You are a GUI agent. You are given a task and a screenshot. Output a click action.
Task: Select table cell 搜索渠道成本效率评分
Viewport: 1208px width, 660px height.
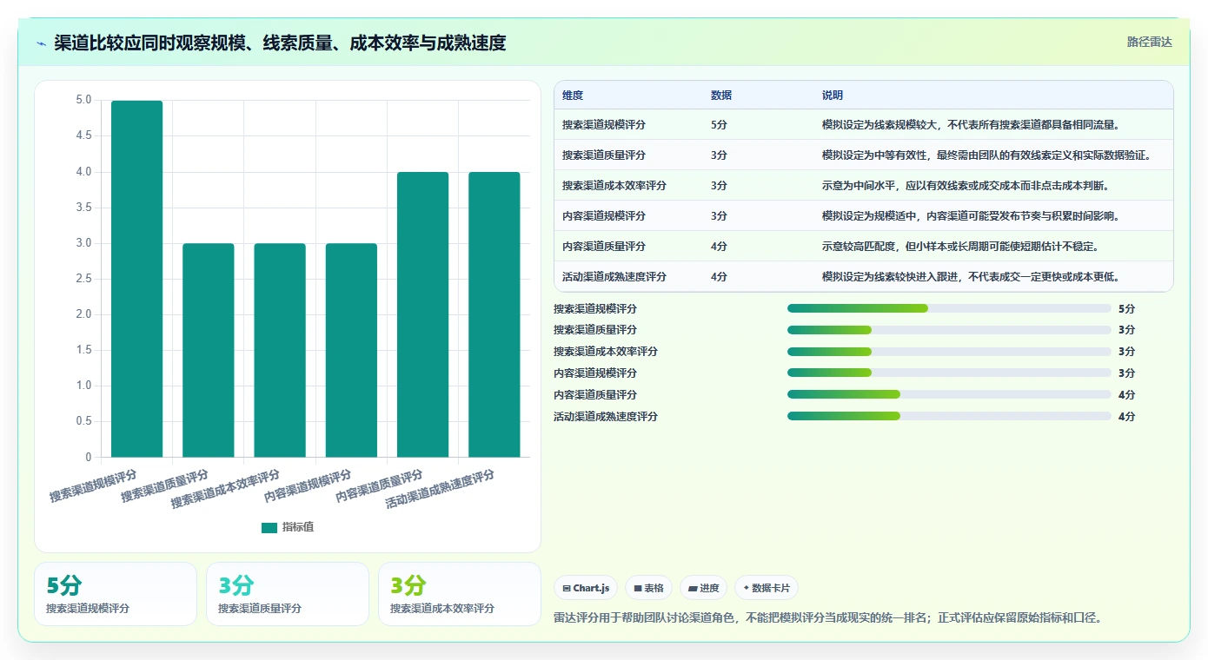(x=614, y=185)
